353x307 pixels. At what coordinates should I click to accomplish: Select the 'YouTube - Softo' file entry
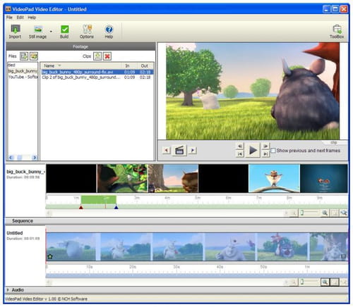point(23,77)
